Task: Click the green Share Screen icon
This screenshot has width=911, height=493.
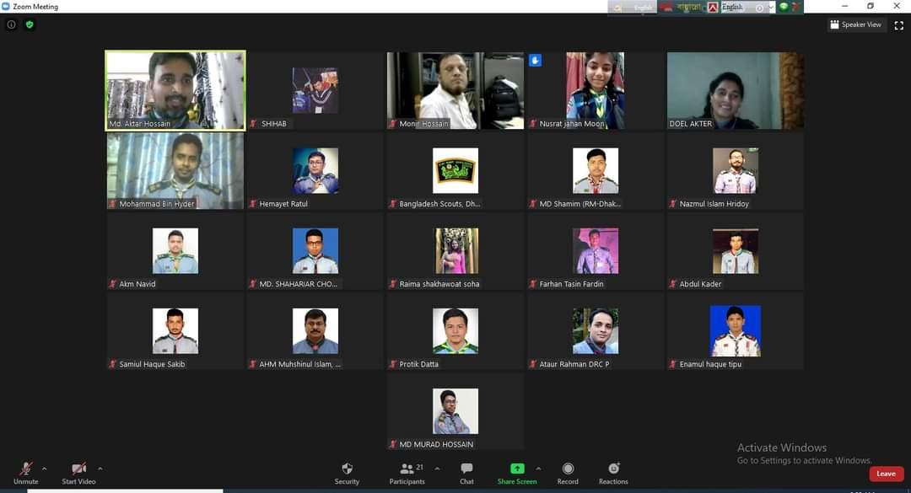Action: (517, 468)
